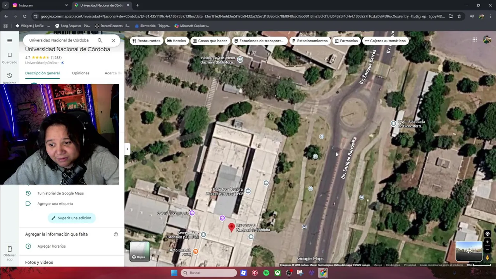Select the UNC Secretaría de Bienestar marker
Image resolution: width=496 pixels, height=279 pixels.
(x=393, y=124)
